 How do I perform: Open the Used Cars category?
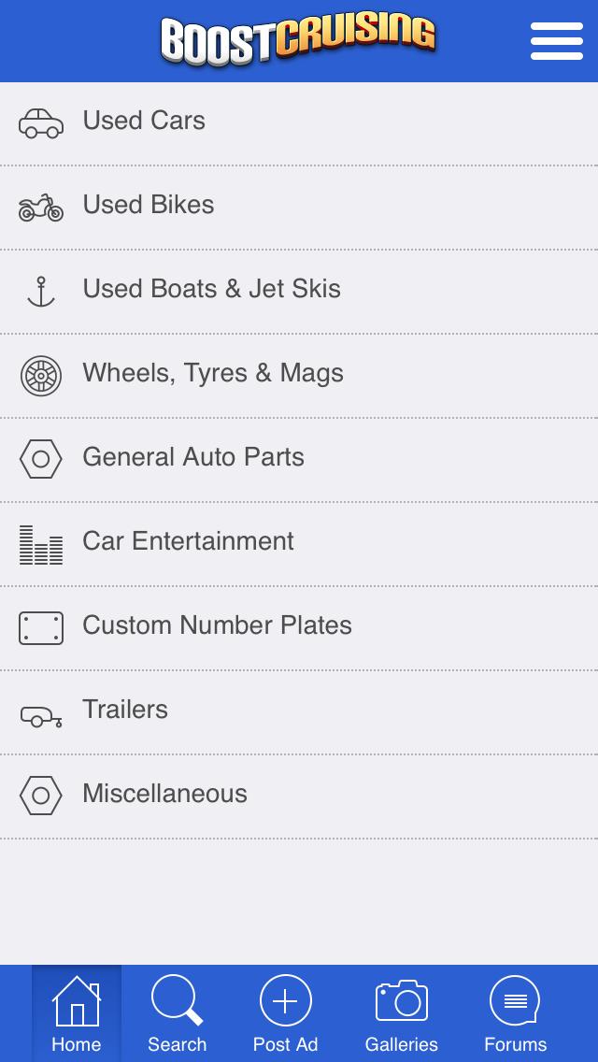pos(144,121)
